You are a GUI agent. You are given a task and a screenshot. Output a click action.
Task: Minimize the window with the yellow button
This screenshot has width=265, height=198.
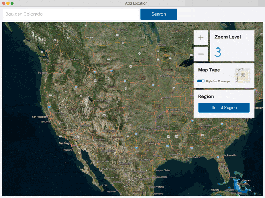[x=8, y=3]
